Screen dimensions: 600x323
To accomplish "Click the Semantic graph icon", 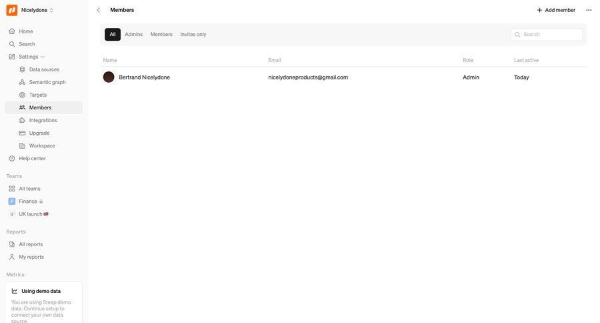I will pos(22,82).
